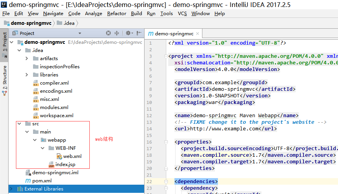Collapse the src folder
This screenshot has height=194, width=338.
pyautogui.click(x=19, y=124)
